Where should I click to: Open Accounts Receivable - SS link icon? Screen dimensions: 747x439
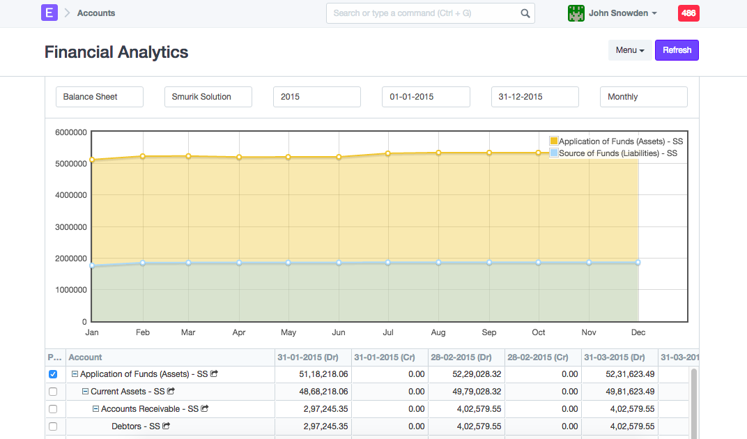pos(206,409)
